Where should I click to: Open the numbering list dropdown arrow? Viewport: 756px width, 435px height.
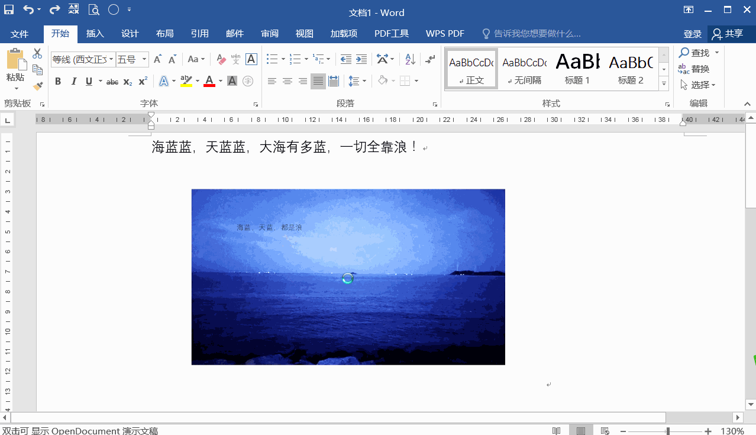(x=306, y=59)
